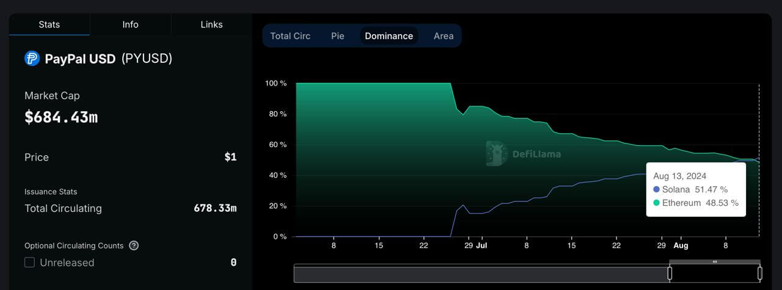Click the Optional Circulating Counts label
Viewport: 782px width, 290px height.
coord(74,245)
